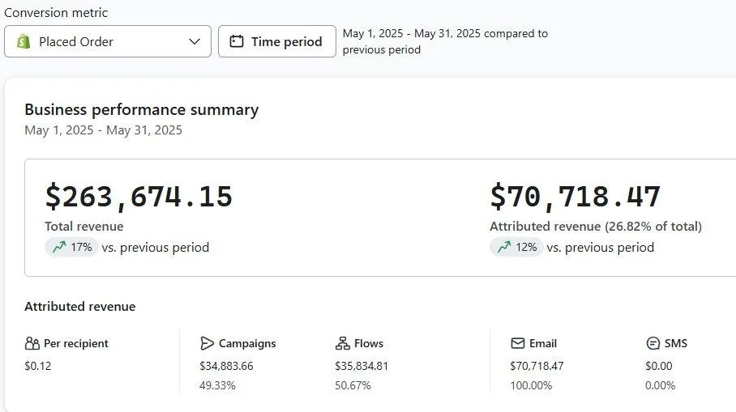The height and width of the screenshot is (412, 736).
Task: Click the Campaigns revenue value $34,883.66
Action: (226, 366)
